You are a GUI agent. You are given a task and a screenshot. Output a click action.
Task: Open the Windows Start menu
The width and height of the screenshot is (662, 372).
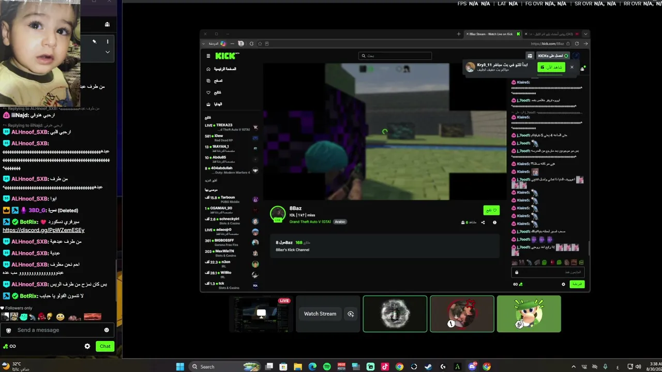(180, 367)
